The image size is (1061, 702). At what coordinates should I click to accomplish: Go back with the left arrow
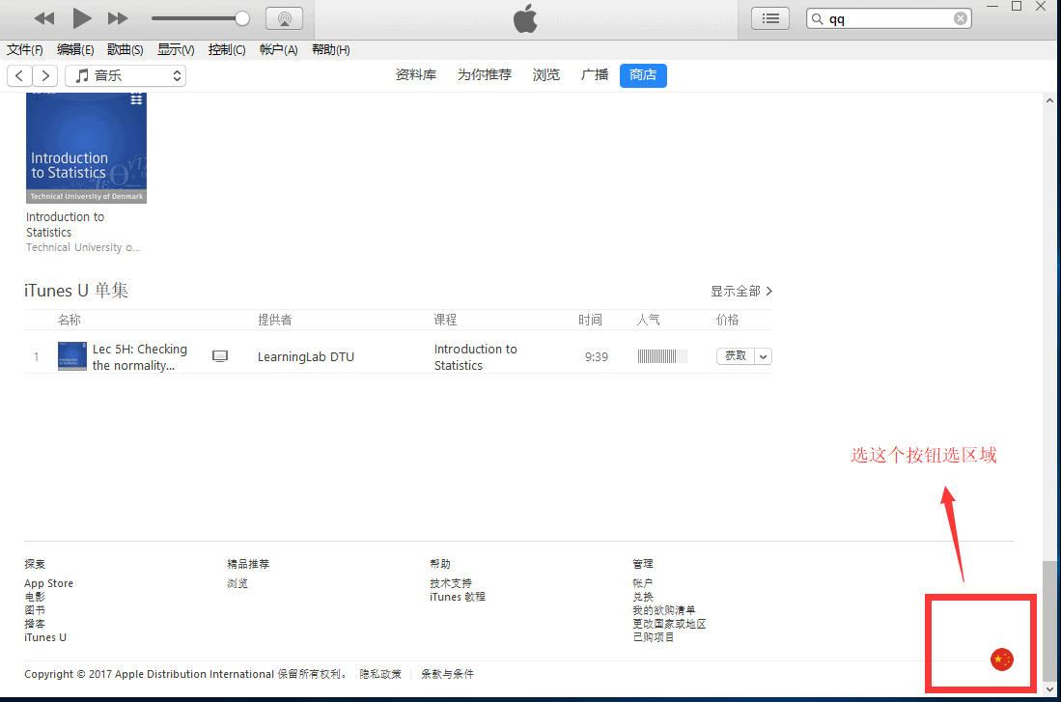19,75
